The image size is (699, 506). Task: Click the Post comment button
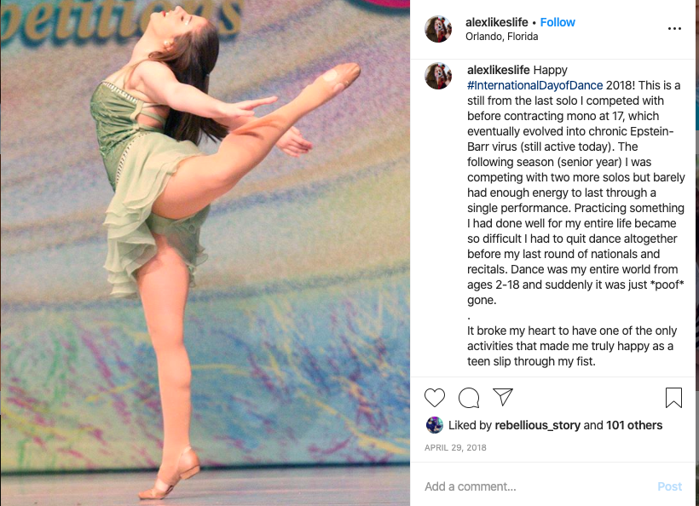click(x=669, y=486)
